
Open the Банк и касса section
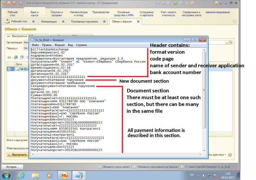(35, 13)
